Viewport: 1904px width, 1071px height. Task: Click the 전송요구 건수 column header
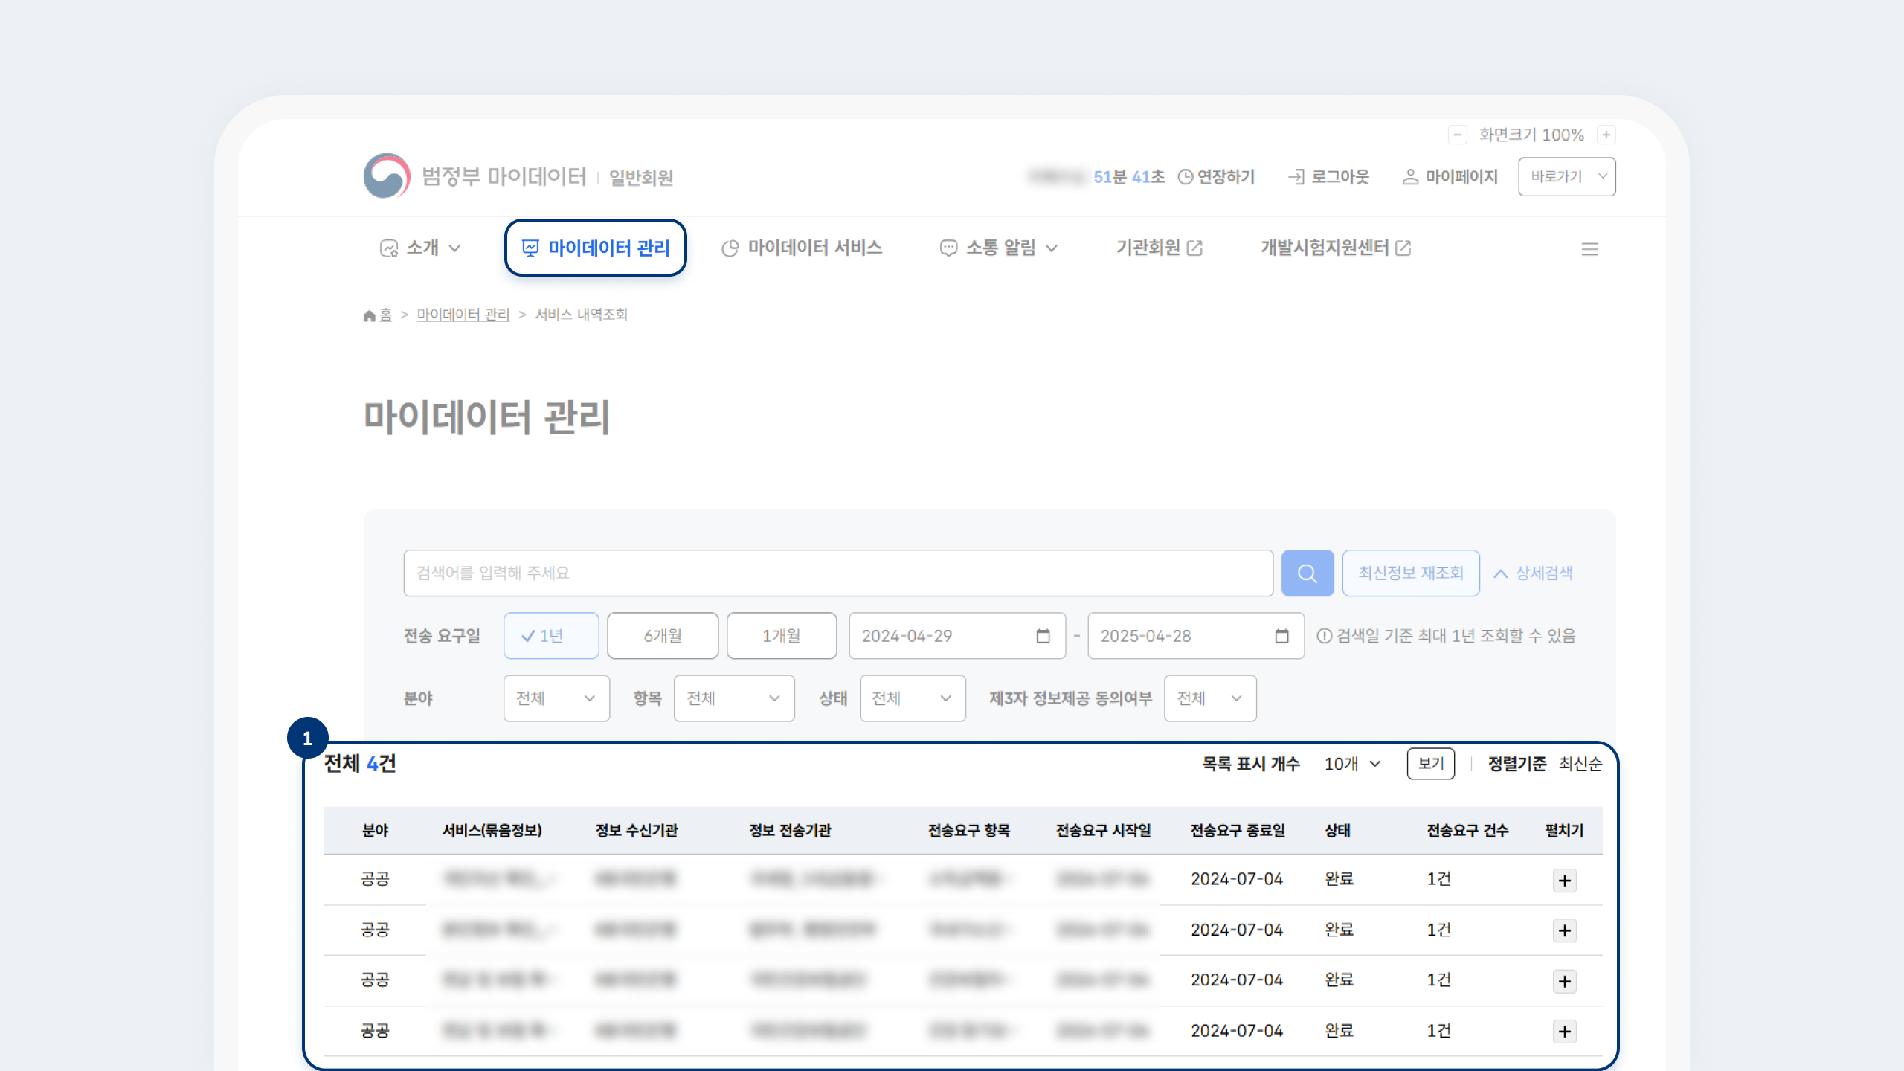tap(1467, 831)
